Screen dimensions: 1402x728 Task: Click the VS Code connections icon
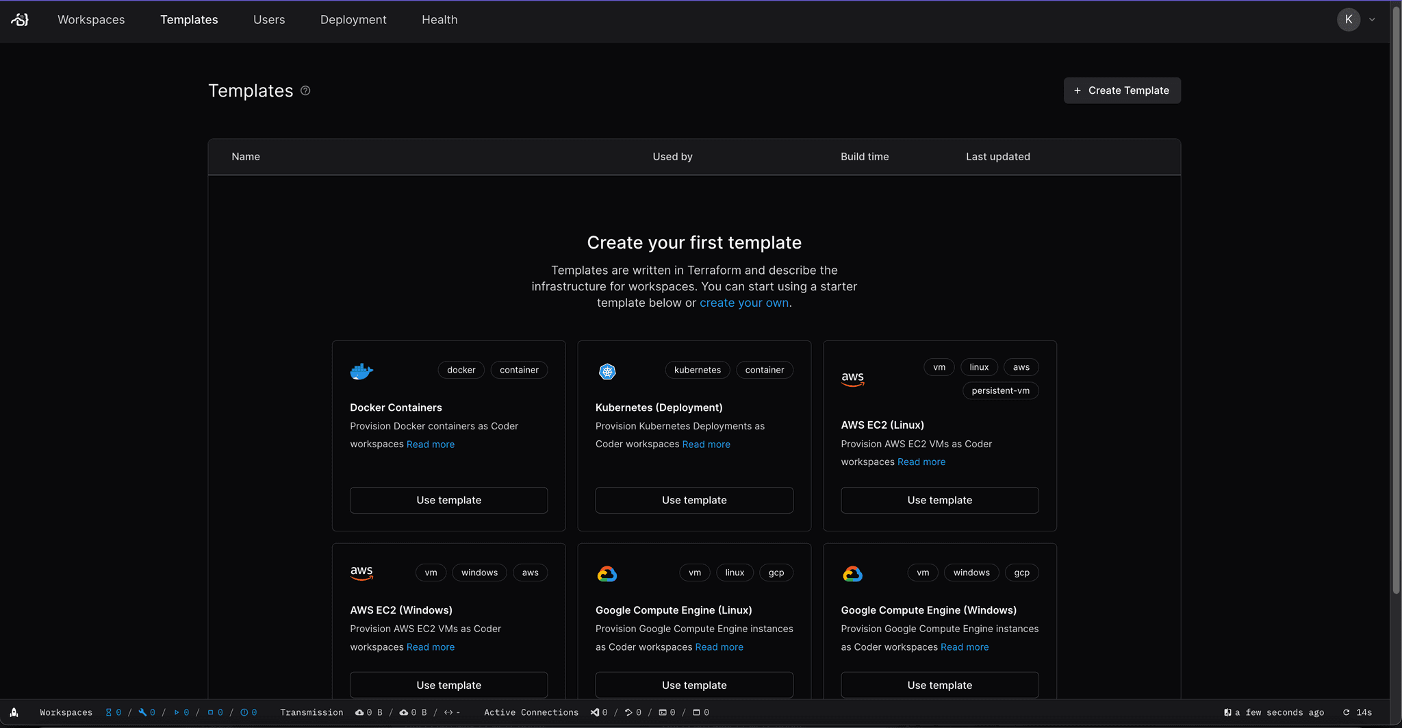(595, 712)
